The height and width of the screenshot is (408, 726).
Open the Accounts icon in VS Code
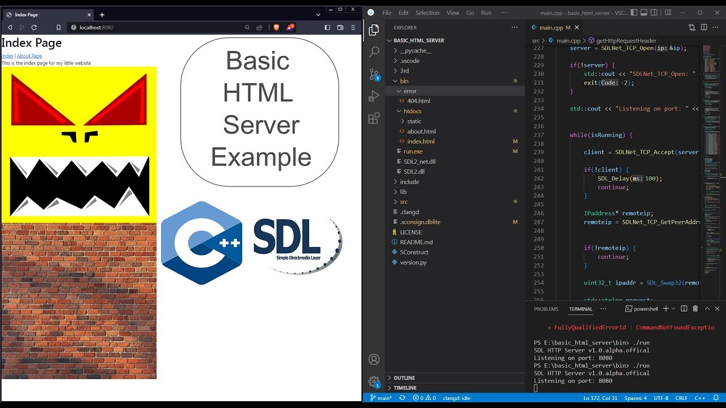tap(374, 359)
